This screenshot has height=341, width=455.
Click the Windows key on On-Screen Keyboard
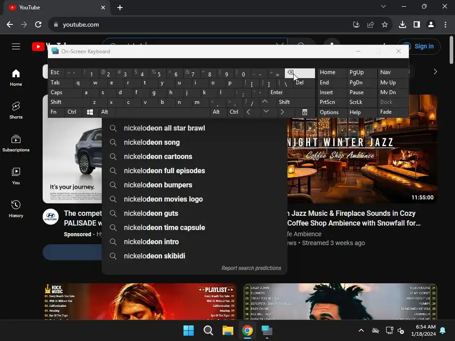(x=90, y=112)
